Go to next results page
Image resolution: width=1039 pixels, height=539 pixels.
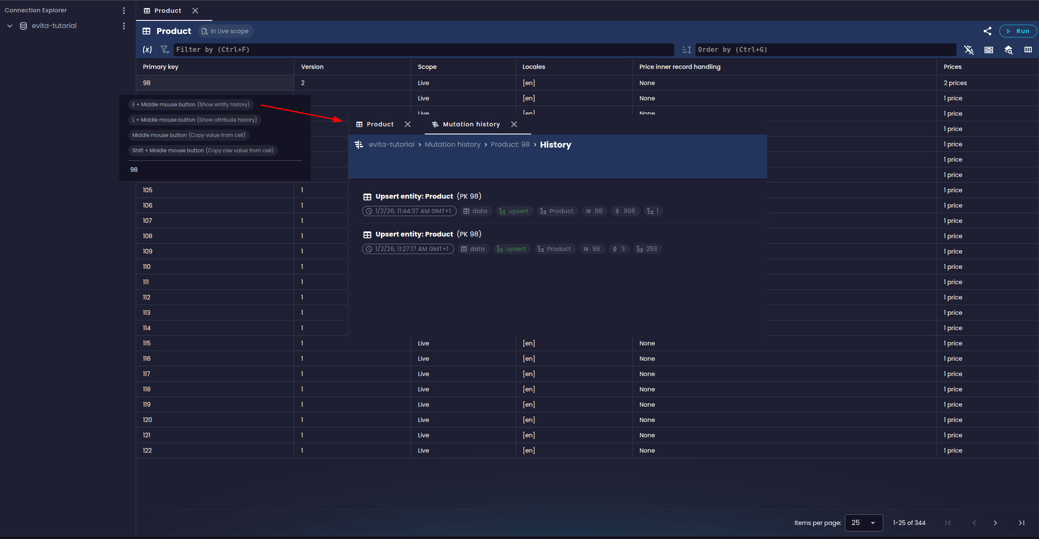click(995, 523)
